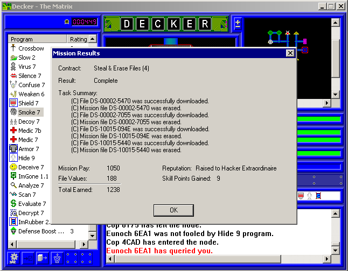Select the Crossbow program icon

point(13,48)
